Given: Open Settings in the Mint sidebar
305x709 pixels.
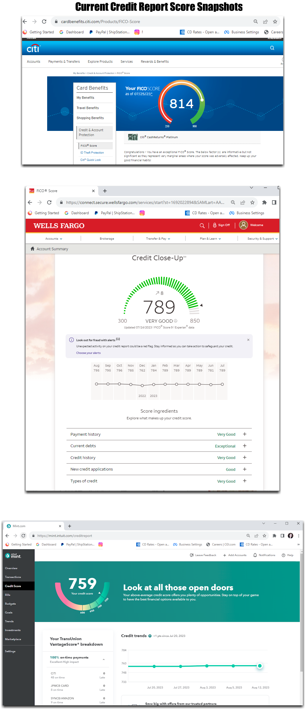Looking at the screenshot, I should coord(10,651).
